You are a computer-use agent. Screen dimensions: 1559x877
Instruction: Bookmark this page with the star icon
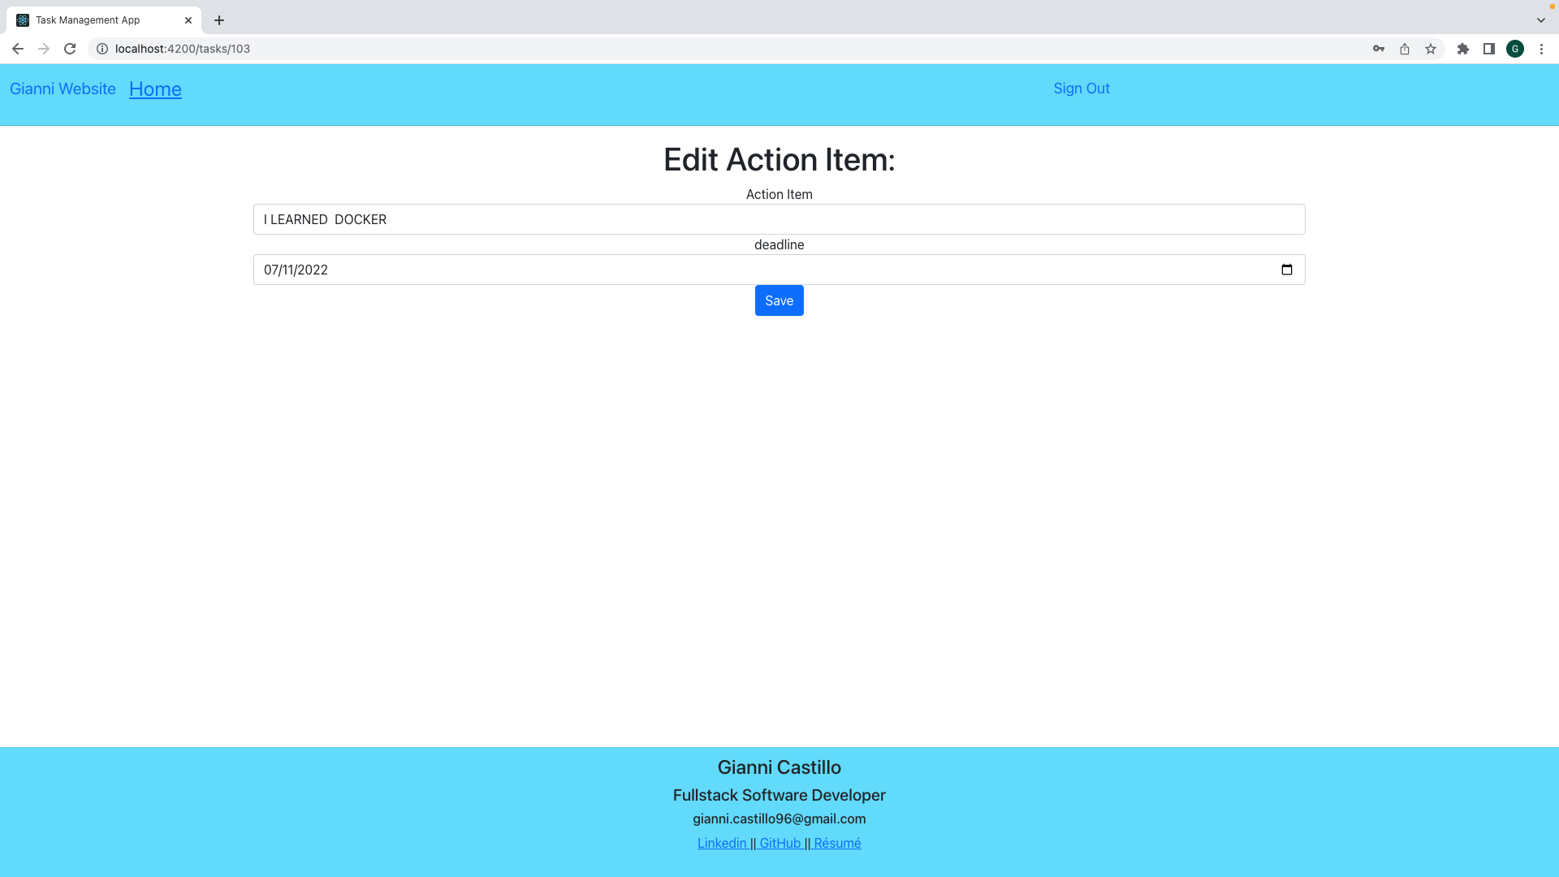tap(1431, 49)
